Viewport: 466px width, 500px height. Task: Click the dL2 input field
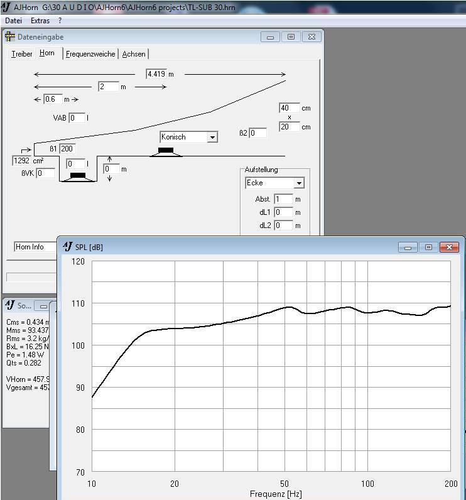[283, 225]
